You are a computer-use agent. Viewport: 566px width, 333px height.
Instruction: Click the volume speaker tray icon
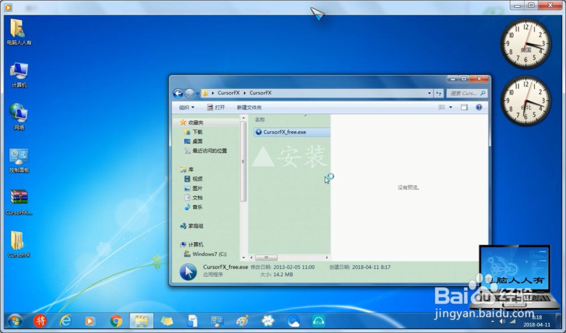[x=502, y=321]
